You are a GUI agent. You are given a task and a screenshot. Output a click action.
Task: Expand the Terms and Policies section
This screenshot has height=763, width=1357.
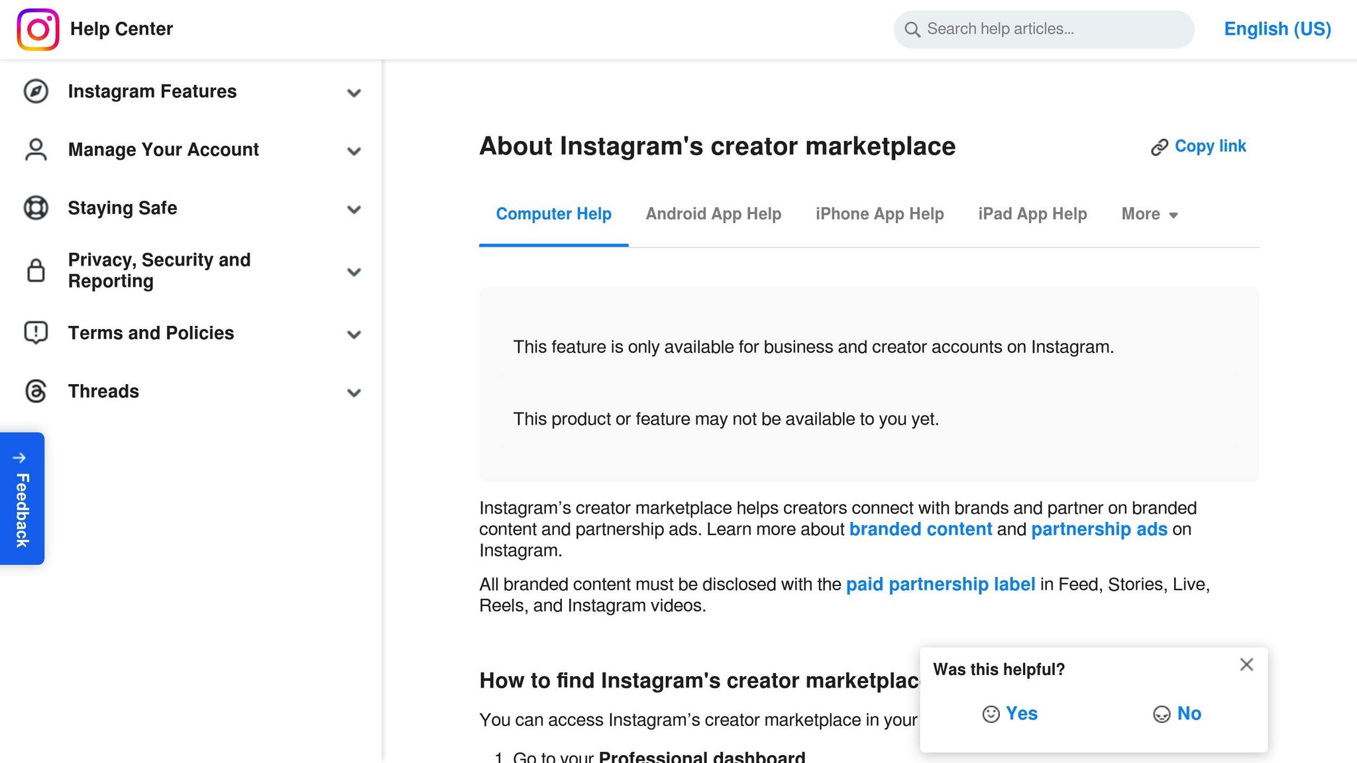pyautogui.click(x=354, y=334)
